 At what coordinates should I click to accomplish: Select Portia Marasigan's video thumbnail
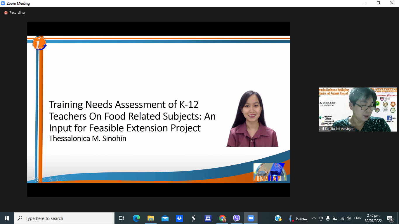click(358, 109)
